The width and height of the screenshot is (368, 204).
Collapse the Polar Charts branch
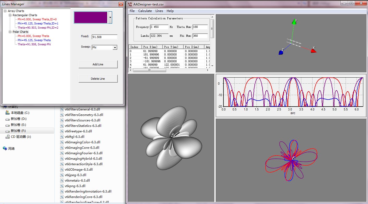(10, 32)
